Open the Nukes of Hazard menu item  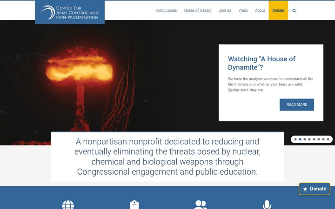click(198, 10)
